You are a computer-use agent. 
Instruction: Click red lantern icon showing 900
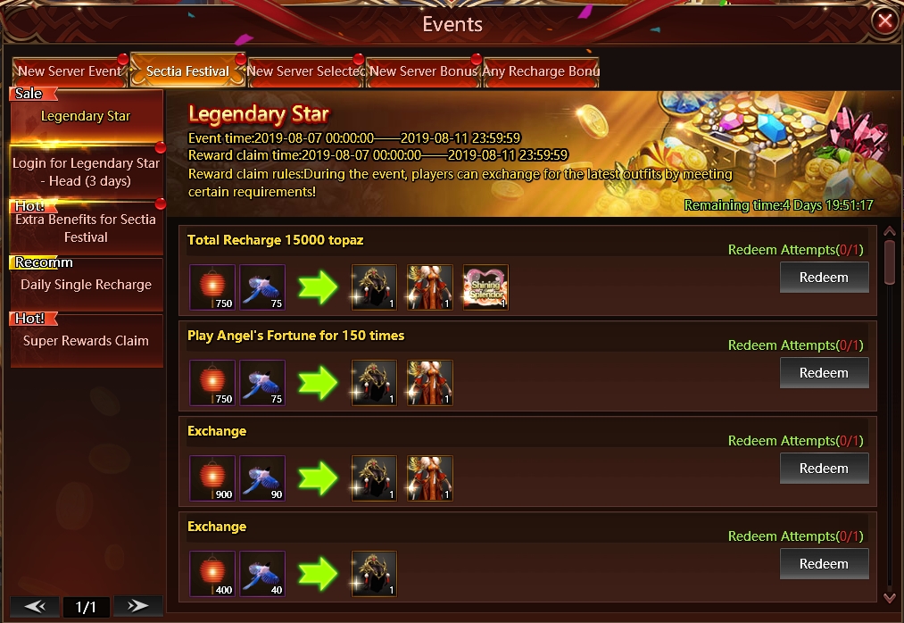pyautogui.click(x=212, y=478)
